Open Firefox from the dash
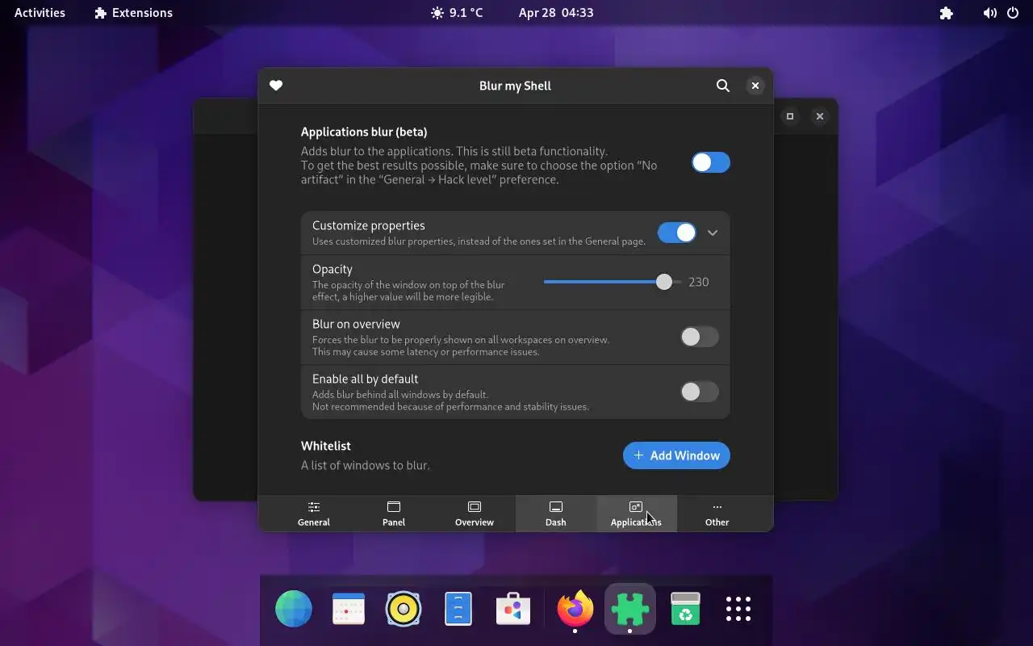1033x646 pixels. pyautogui.click(x=575, y=609)
